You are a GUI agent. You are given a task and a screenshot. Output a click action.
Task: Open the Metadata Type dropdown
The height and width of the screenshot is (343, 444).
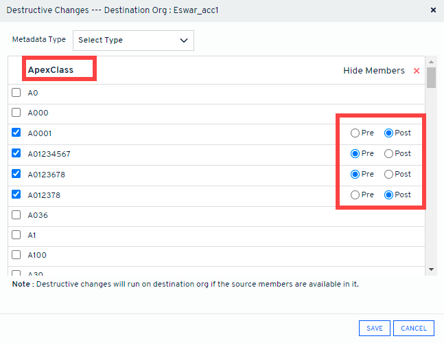pos(133,41)
